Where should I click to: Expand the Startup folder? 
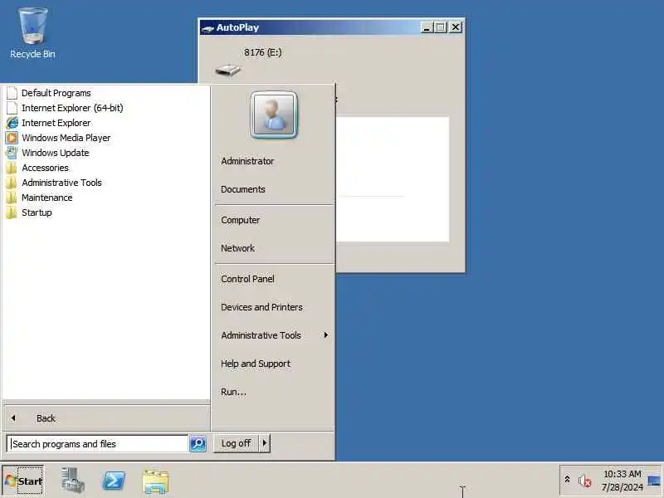coord(37,212)
